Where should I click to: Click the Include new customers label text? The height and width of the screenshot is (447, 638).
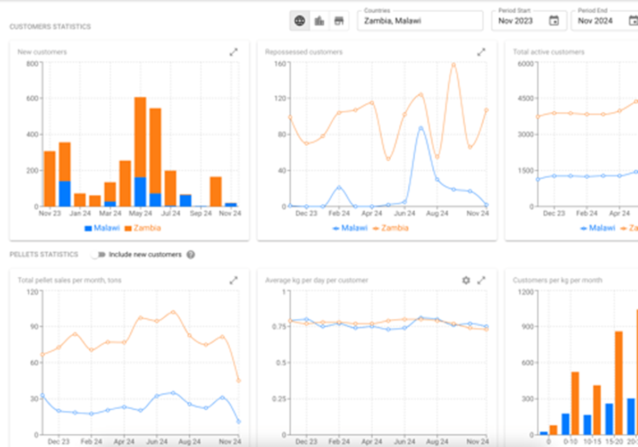pos(145,254)
